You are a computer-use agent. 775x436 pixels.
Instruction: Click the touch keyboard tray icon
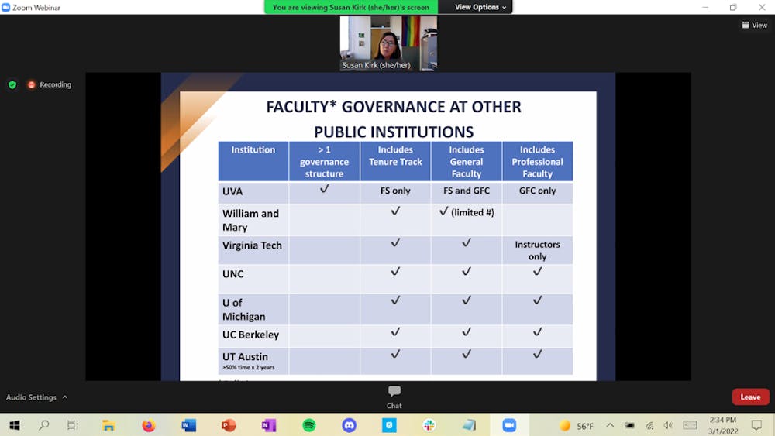coord(690,425)
